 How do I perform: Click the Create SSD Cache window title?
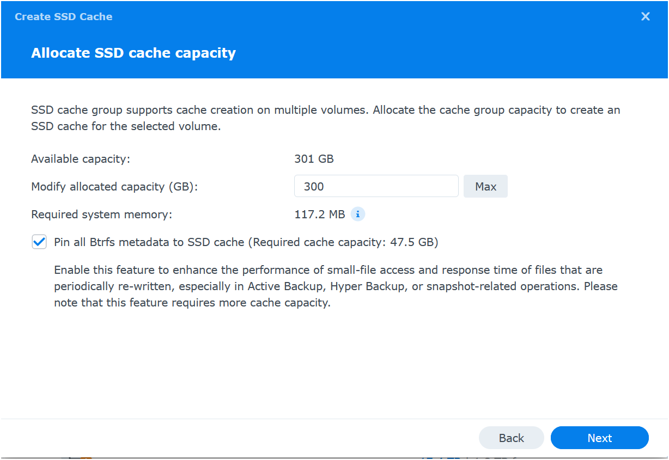point(64,17)
